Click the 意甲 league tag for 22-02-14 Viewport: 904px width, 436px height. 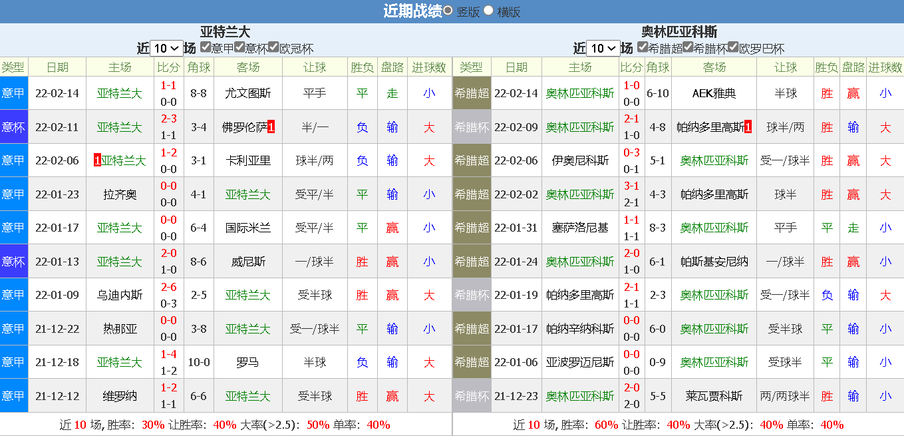(13, 93)
